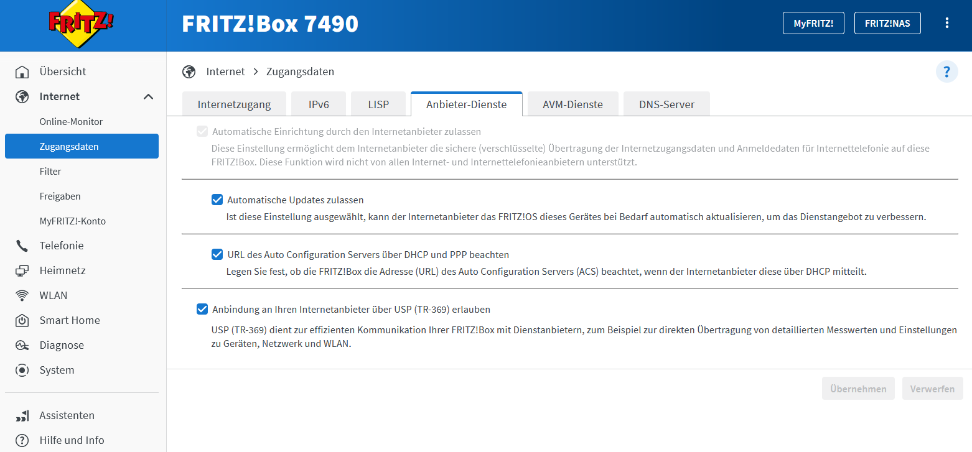Open the Heimnetz section icon
This screenshot has width=972, height=452.
(x=22, y=270)
